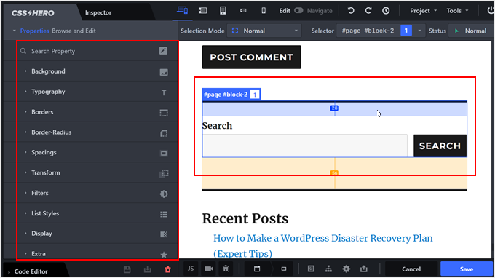Switch to tablet portrait preview icon
The height and width of the screenshot is (278, 495).
tap(223, 10)
